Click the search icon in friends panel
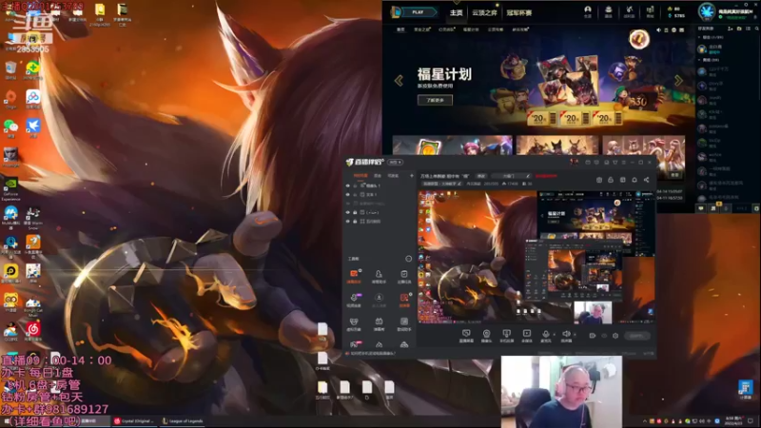761x428 pixels. point(756,29)
